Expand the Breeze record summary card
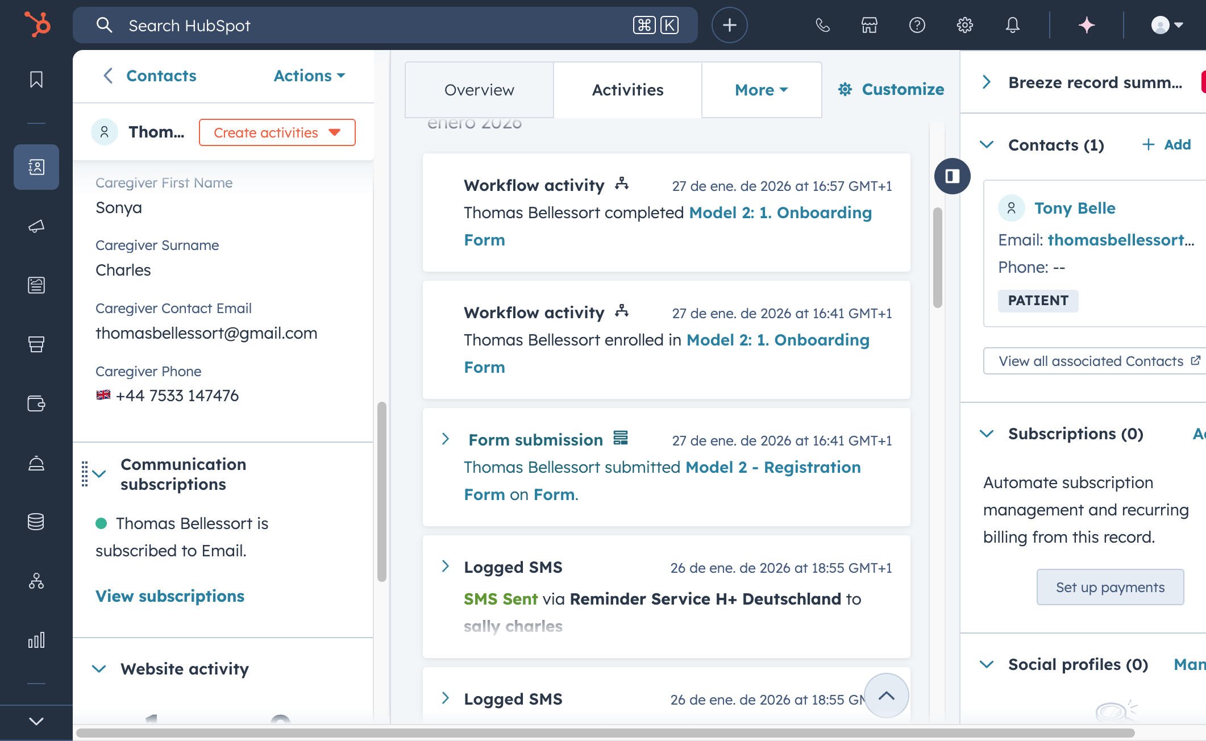This screenshot has width=1206, height=741. click(987, 82)
